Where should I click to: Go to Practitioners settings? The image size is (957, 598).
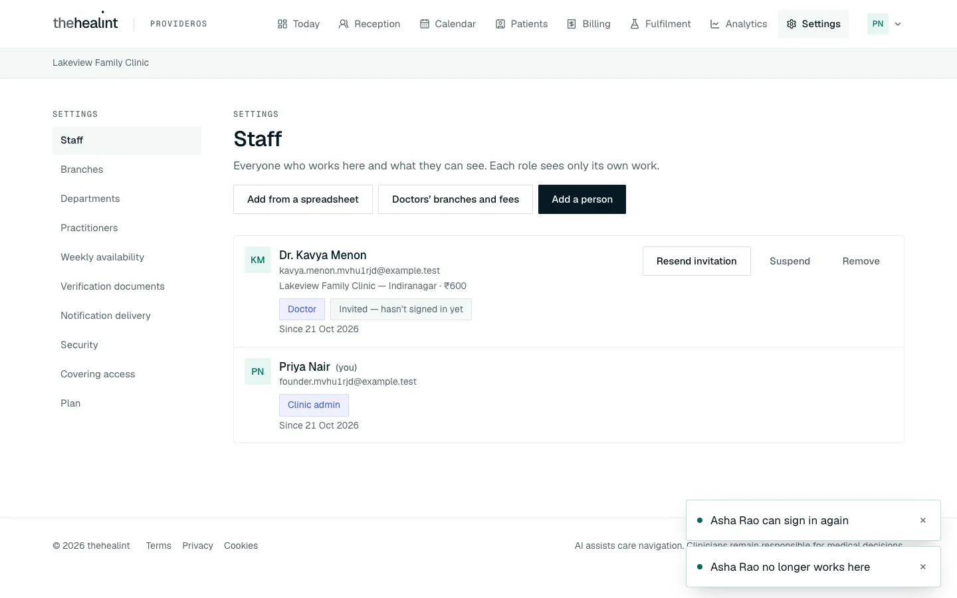[127, 228]
